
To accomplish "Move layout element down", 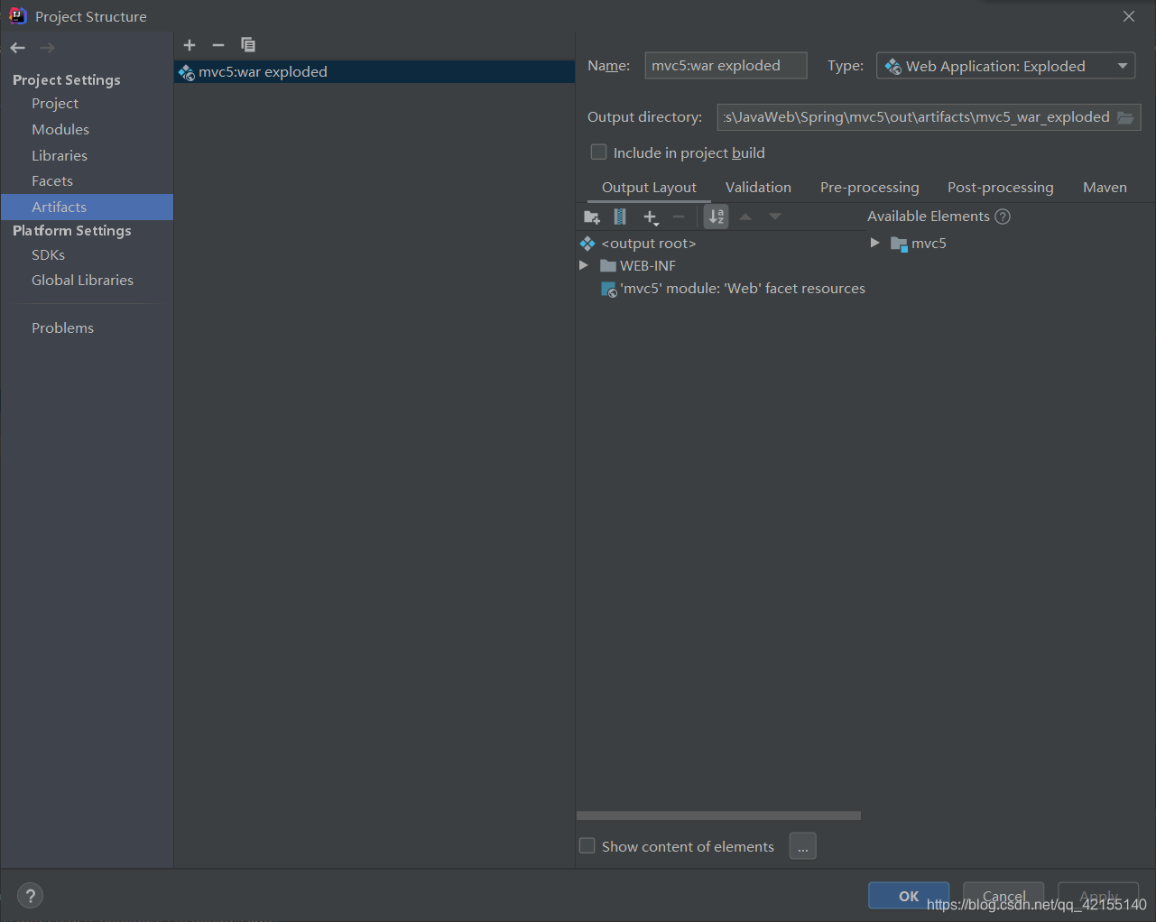I will click(775, 217).
